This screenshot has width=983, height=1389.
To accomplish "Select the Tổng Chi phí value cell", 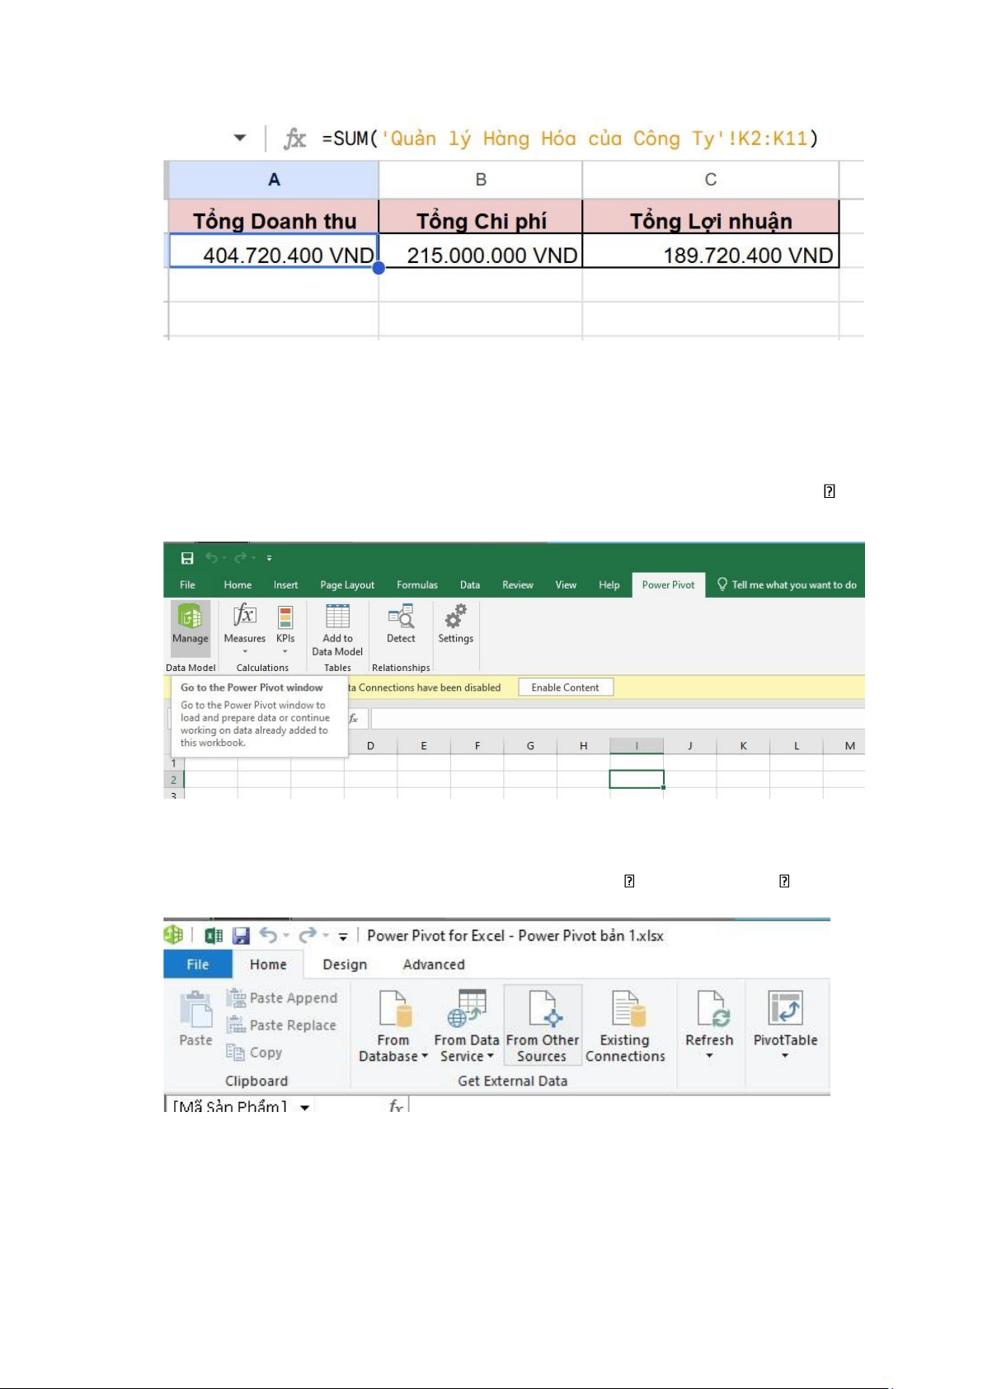I will pyautogui.click(x=481, y=255).
